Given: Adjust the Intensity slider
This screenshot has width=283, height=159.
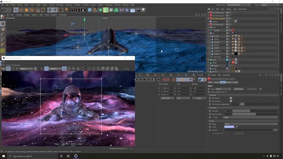Looking at the screenshot, I should tap(255, 111).
